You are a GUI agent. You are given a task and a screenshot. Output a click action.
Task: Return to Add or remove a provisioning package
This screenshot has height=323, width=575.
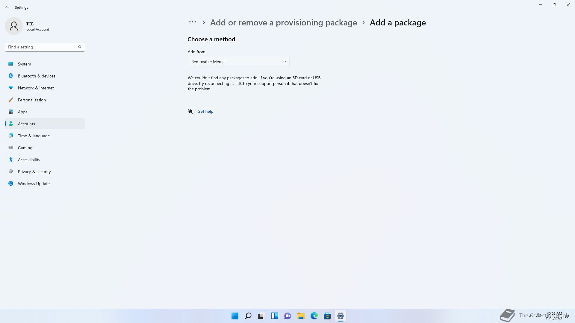click(x=284, y=22)
